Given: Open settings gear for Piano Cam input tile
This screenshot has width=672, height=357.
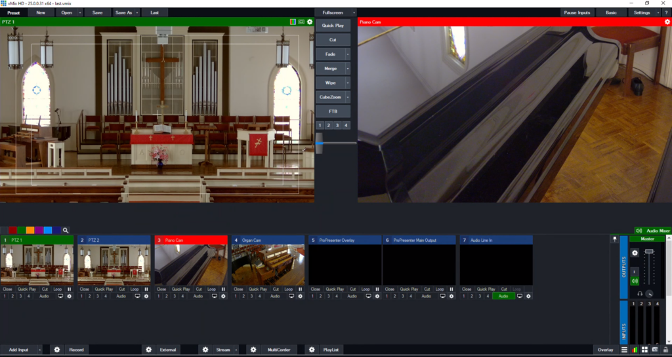Looking at the screenshot, I should [x=223, y=296].
